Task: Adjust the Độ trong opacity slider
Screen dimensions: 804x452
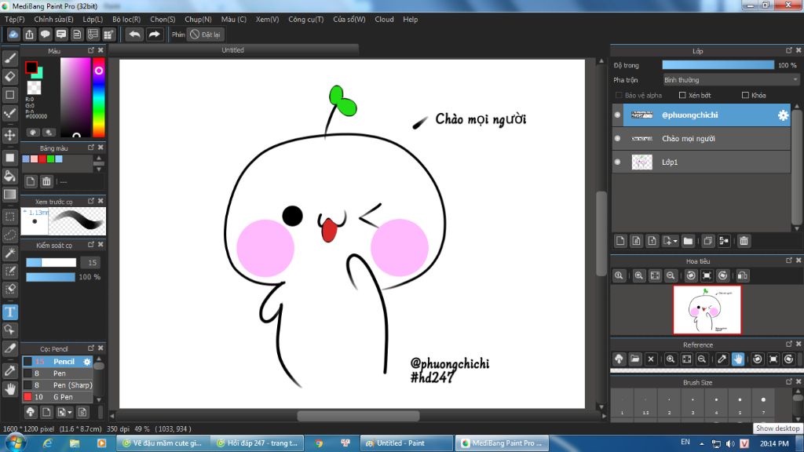Action: (x=718, y=65)
